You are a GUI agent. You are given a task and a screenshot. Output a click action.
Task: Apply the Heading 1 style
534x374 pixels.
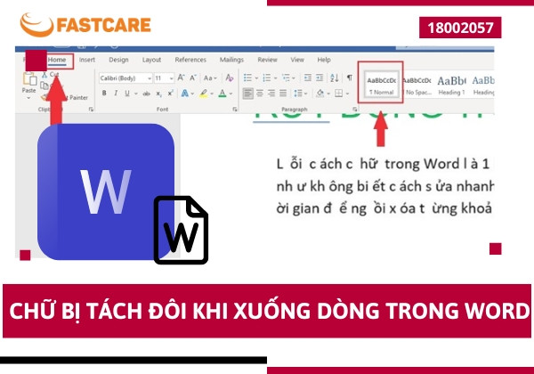pyautogui.click(x=451, y=85)
